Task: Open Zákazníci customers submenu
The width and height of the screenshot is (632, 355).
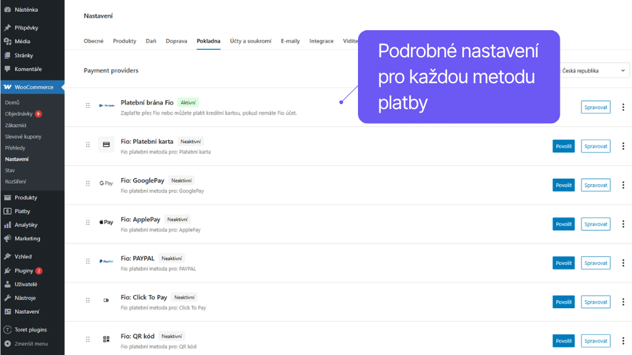Action: pos(15,125)
